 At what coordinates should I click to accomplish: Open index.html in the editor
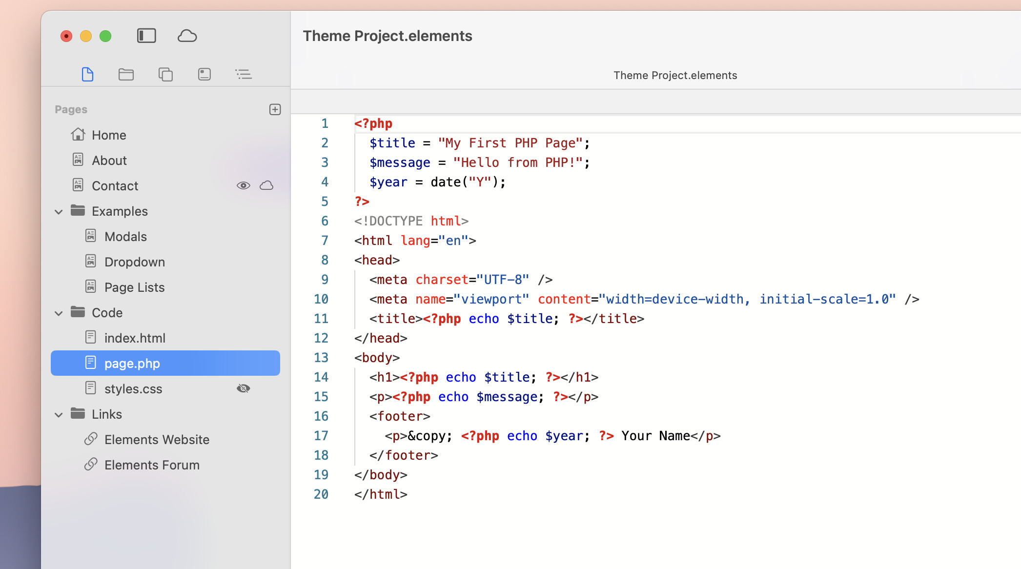[x=135, y=338]
